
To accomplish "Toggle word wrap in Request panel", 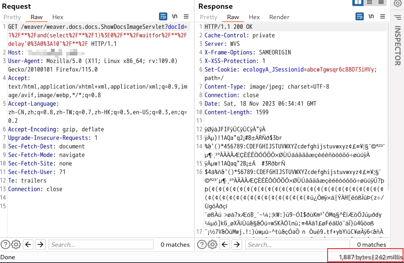I will tap(163, 16).
